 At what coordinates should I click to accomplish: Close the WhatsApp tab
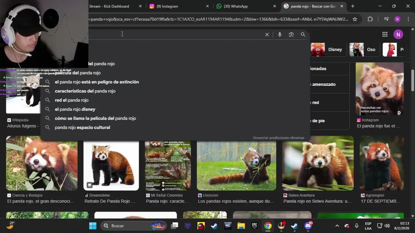[x=274, y=6]
